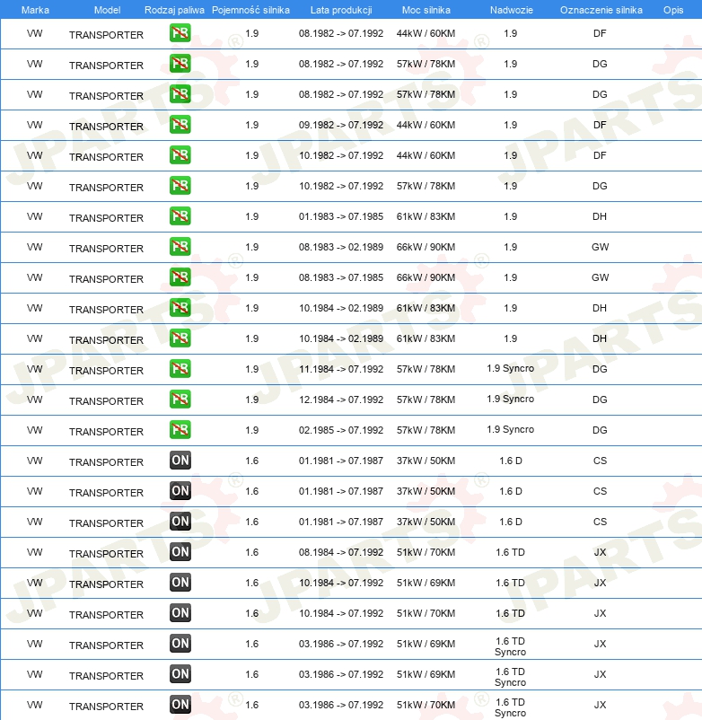The image size is (702, 720).
Task: Click the Opis column header
Action: tap(673, 10)
